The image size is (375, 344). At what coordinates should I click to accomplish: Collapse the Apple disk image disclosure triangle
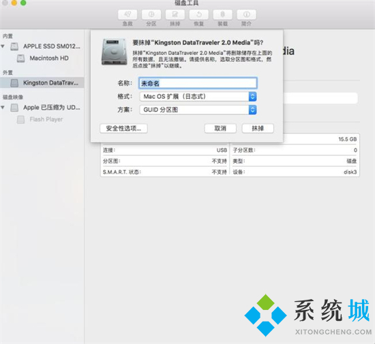tap(3, 108)
